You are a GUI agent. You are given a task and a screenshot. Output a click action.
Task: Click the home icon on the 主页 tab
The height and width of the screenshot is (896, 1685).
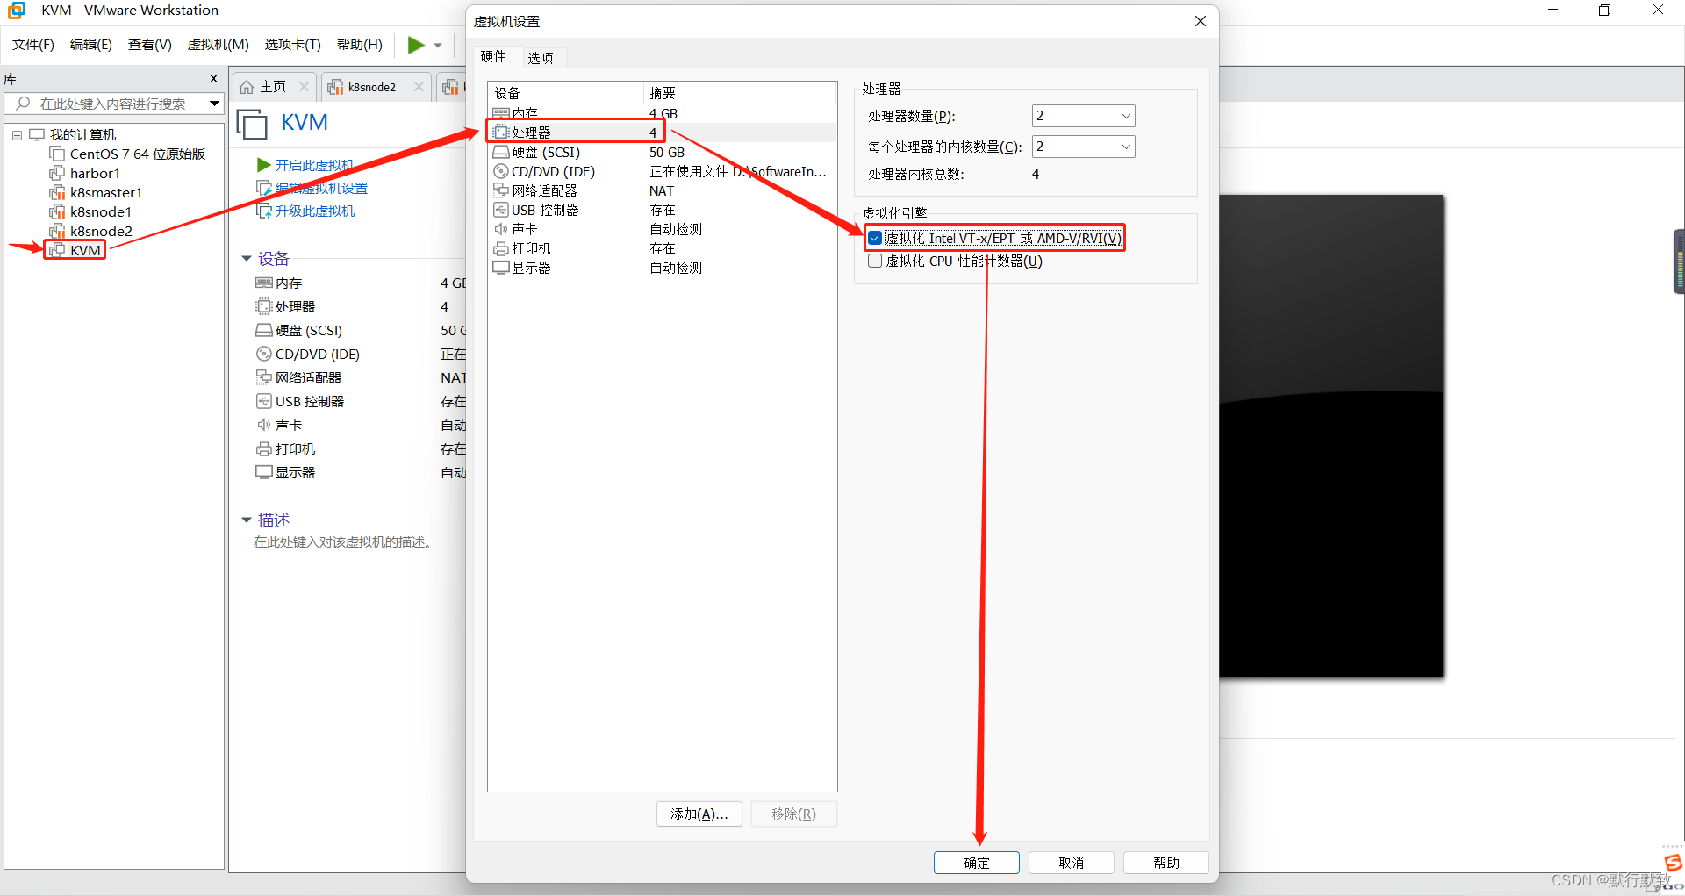[x=247, y=87]
